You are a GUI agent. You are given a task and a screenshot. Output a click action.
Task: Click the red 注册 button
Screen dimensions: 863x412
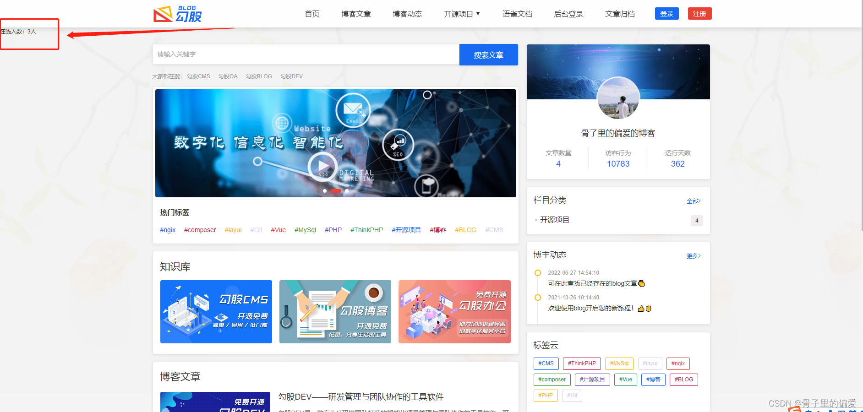coord(699,14)
